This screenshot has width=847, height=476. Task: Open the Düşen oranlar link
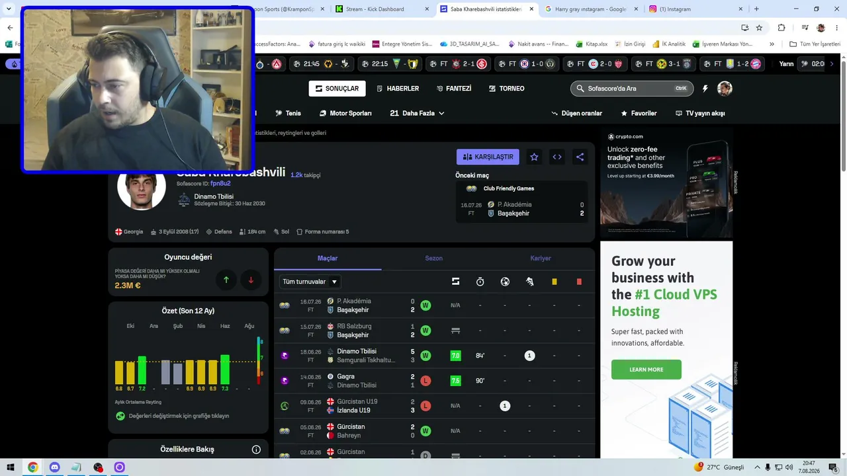(x=576, y=113)
